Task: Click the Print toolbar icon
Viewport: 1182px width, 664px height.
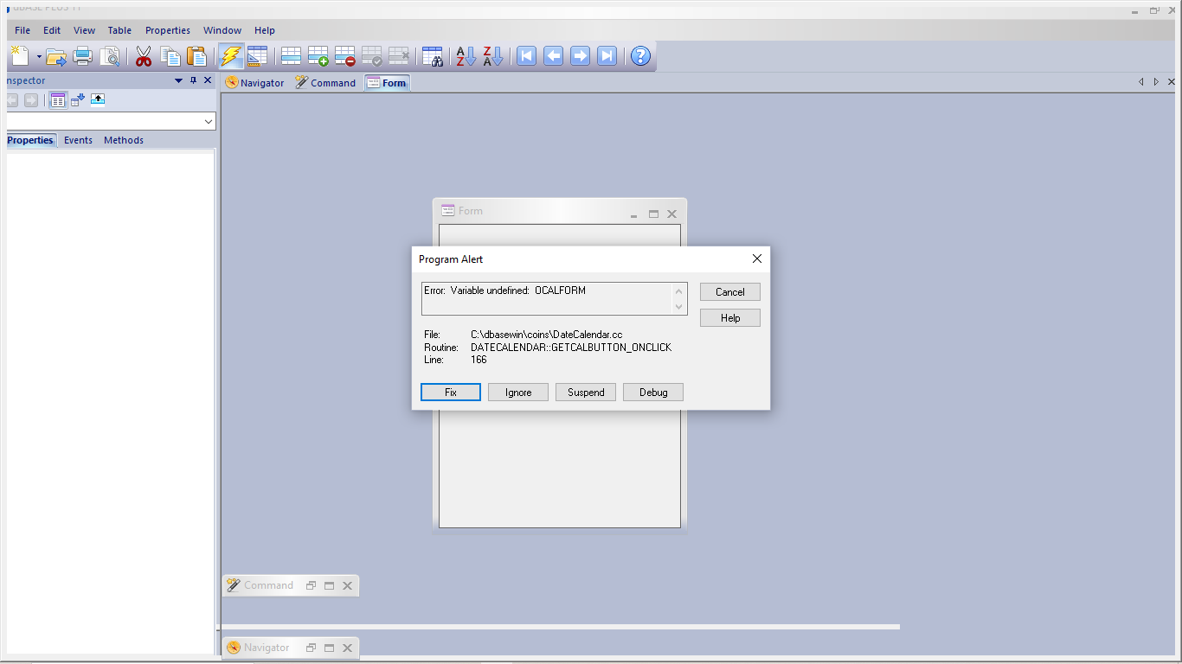Action: (83, 57)
